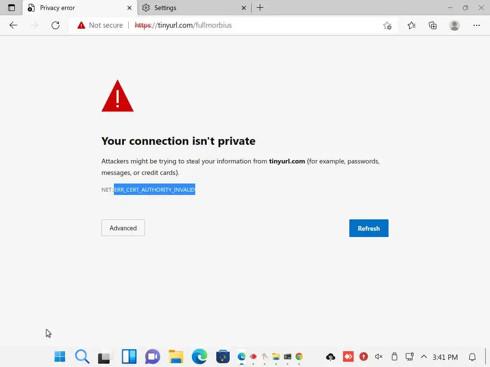Click the Not secure warning badge

[100, 25]
